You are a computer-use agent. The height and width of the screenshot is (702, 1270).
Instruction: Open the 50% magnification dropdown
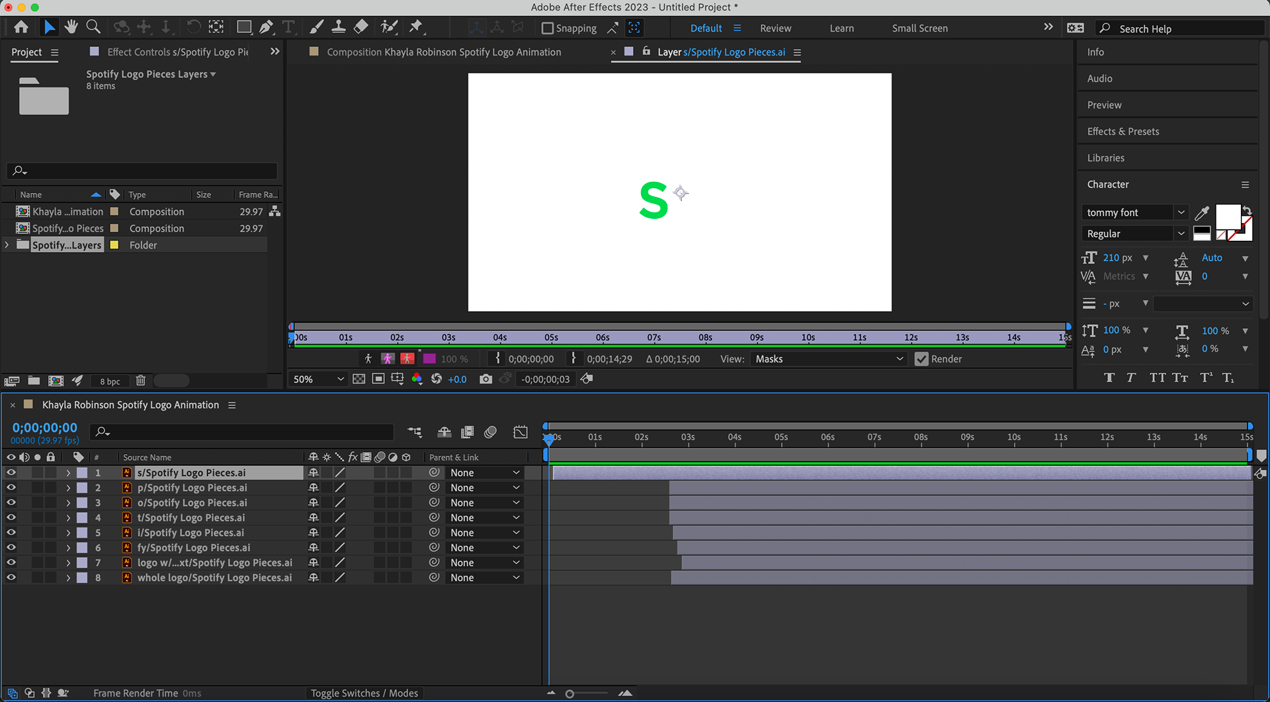(318, 379)
